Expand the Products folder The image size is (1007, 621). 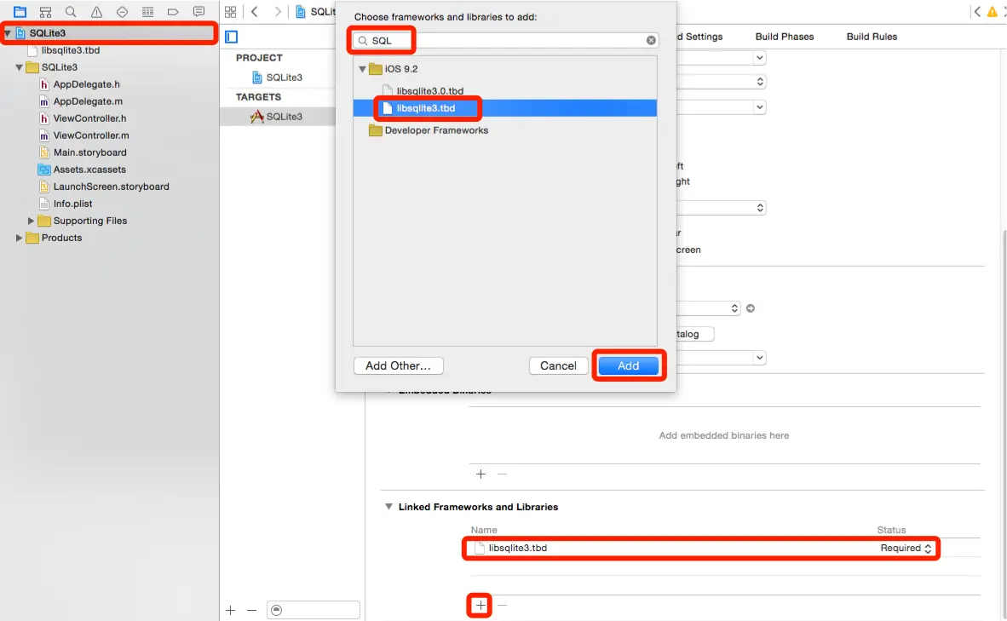click(19, 238)
